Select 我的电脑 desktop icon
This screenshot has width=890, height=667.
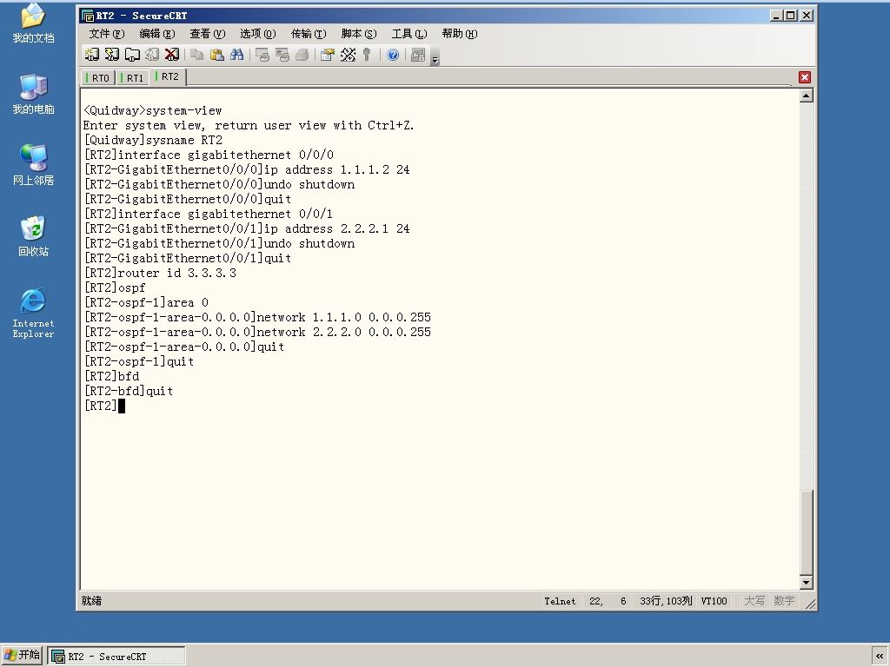click(33, 94)
